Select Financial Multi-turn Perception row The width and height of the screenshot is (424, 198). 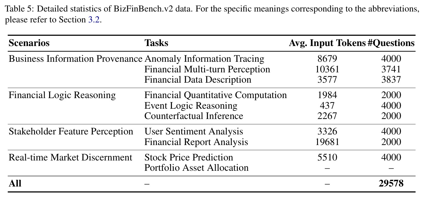212,69
